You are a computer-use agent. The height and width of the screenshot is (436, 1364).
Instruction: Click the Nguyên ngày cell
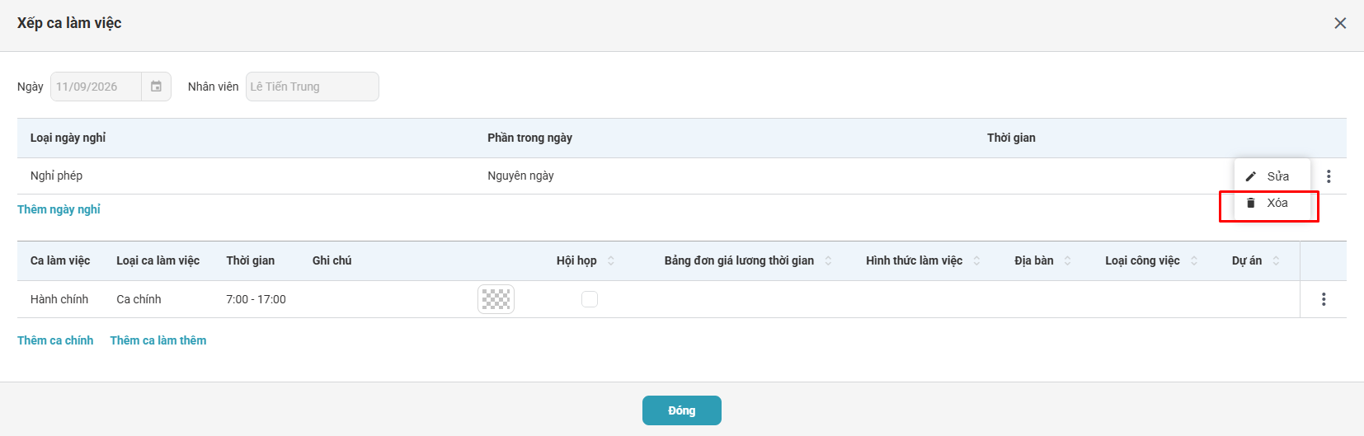coord(520,176)
